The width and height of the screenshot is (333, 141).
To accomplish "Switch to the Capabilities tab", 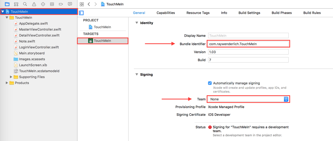I will [166, 13].
